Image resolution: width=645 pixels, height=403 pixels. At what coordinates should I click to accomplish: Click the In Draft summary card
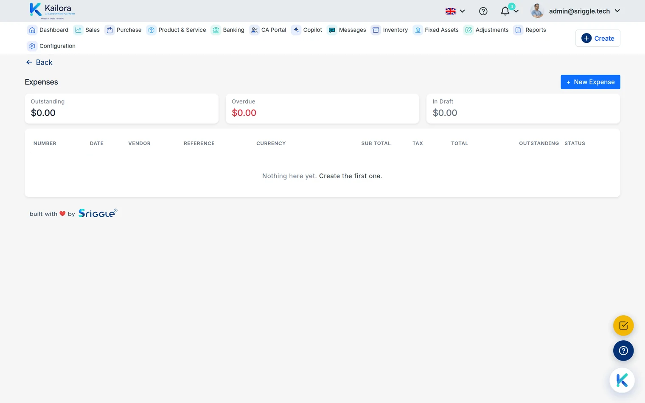coord(523,109)
